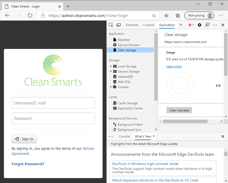Click the Username/E-mail input field
This screenshot has width=228, height=183.
[53, 103]
